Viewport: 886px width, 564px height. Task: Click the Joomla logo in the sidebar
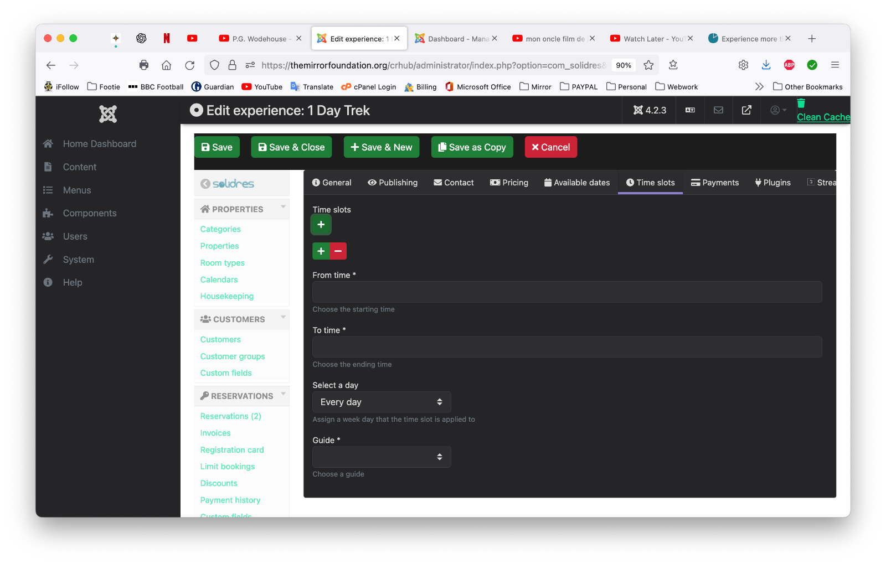click(x=108, y=114)
